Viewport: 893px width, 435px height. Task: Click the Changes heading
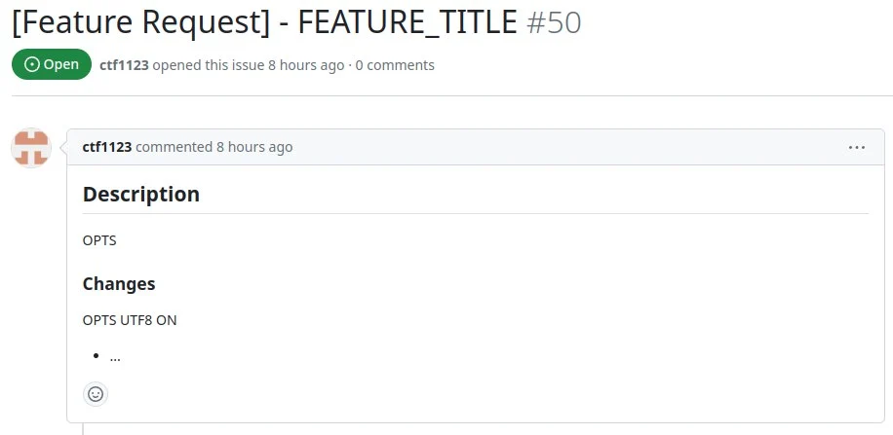pos(119,284)
